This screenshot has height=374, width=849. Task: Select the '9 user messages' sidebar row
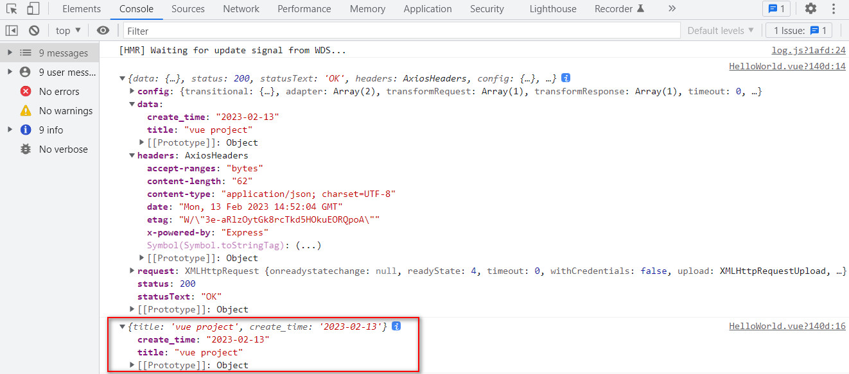click(x=49, y=72)
